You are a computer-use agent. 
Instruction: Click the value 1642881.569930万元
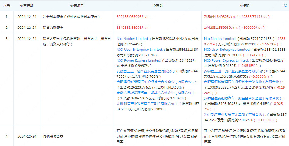[x=221, y=28]
